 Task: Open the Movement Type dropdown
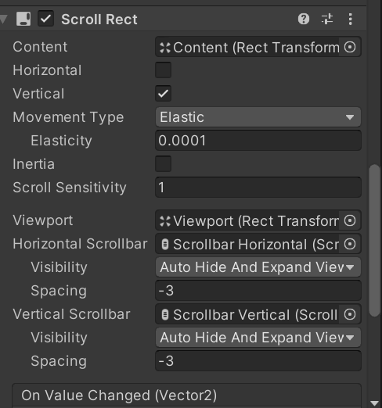[258, 117]
